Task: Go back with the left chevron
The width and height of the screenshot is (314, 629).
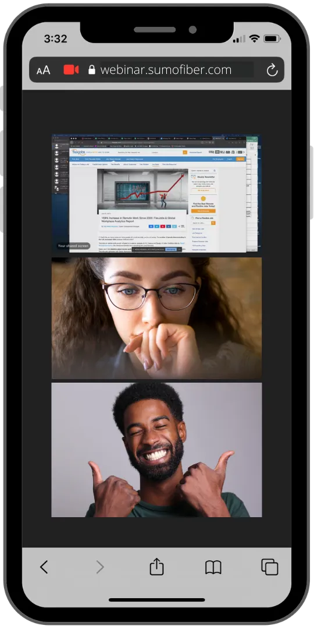Action: pyautogui.click(x=44, y=567)
